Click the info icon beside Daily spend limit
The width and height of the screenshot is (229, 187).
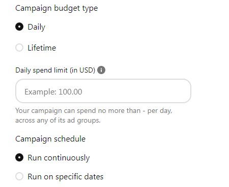click(x=101, y=70)
